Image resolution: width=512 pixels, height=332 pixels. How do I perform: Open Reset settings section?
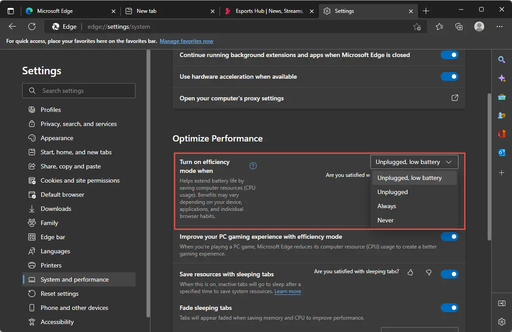[79, 294]
